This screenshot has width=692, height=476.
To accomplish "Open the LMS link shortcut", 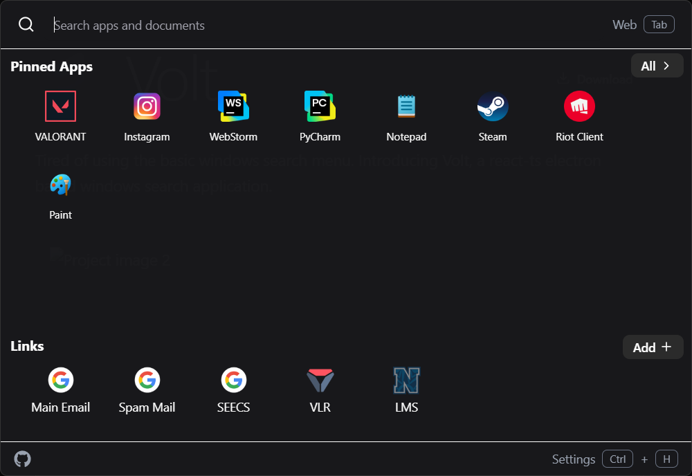I will [x=406, y=381].
